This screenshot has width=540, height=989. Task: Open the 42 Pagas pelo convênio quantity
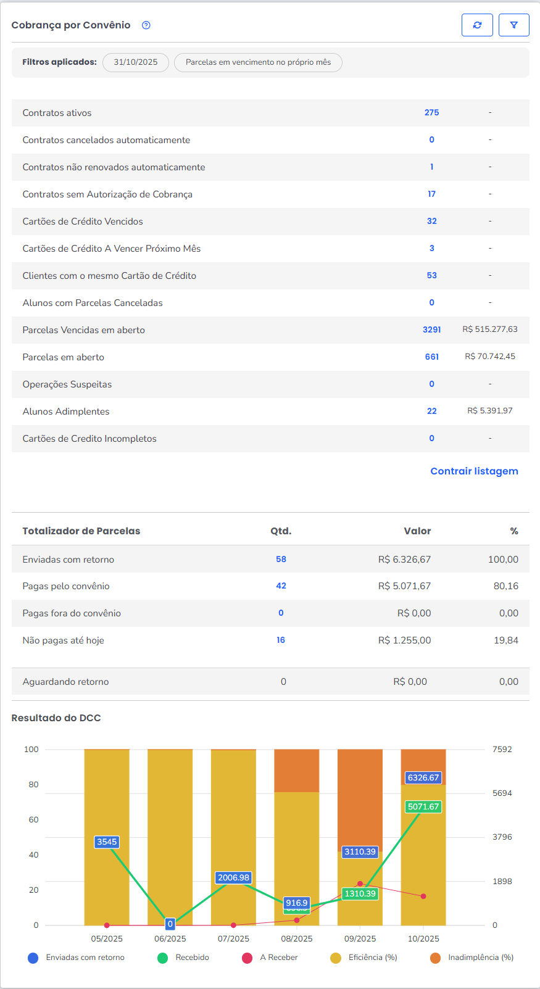pos(281,586)
